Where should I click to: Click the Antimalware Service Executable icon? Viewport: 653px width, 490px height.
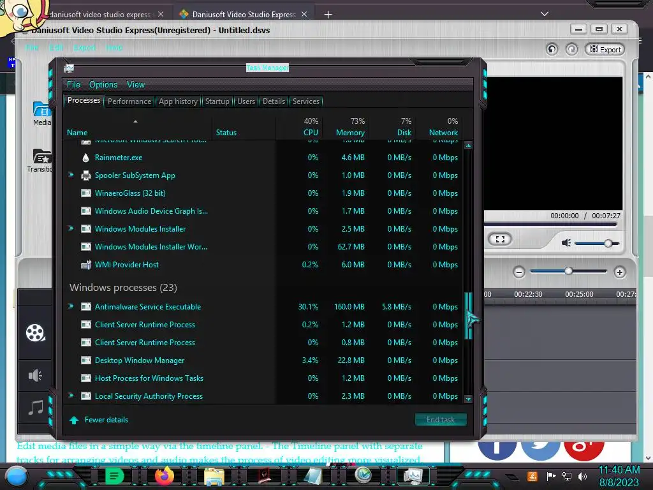86,307
